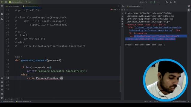Print the Run console output

coord(122,24)
